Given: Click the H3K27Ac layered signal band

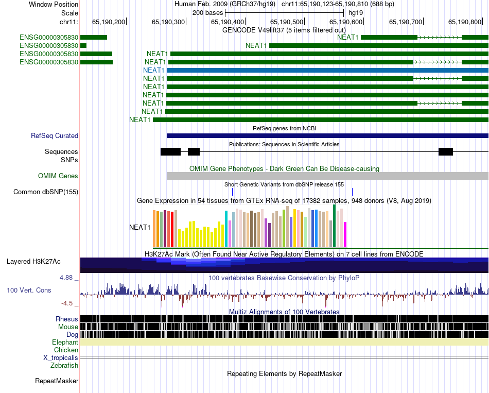Looking at the screenshot, I should click(285, 265).
